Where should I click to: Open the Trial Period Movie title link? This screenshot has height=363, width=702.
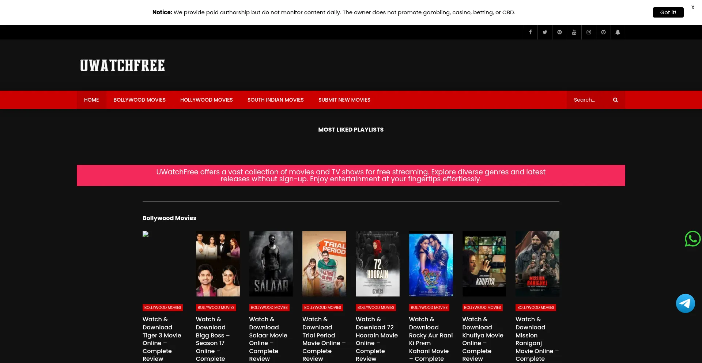pyautogui.click(x=324, y=339)
